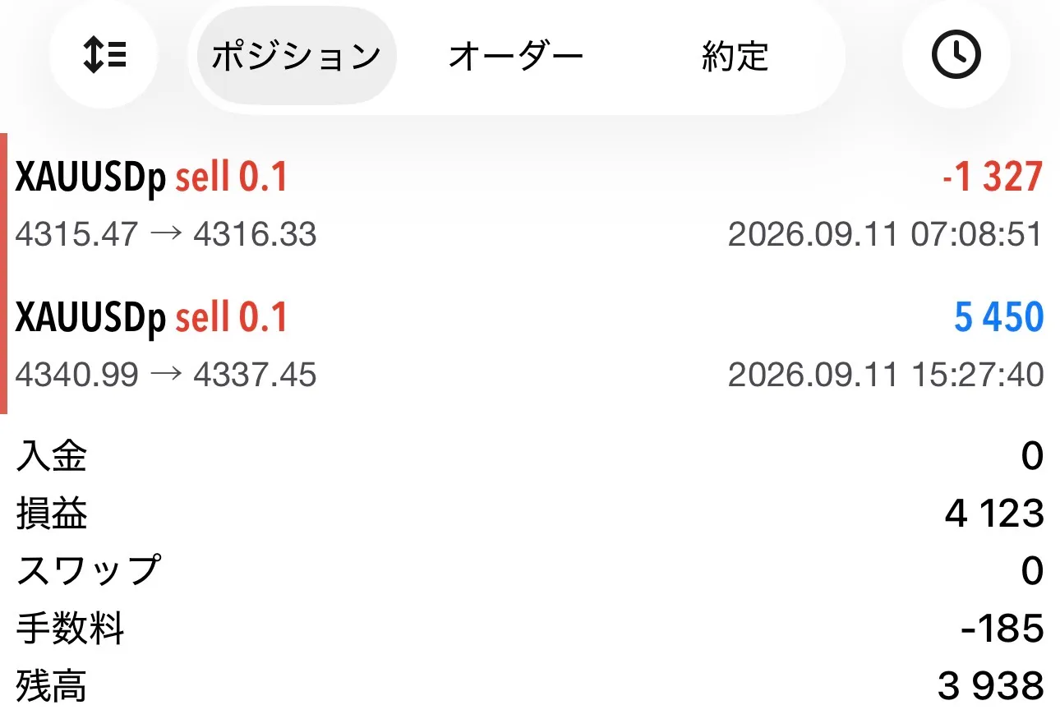Tap the 2026.09.11 07:08:51 timestamp
This screenshot has height=719, width=1060.
coord(886,235)
